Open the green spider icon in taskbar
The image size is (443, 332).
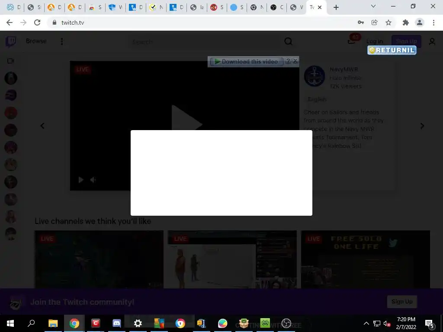tap(265, 323)
